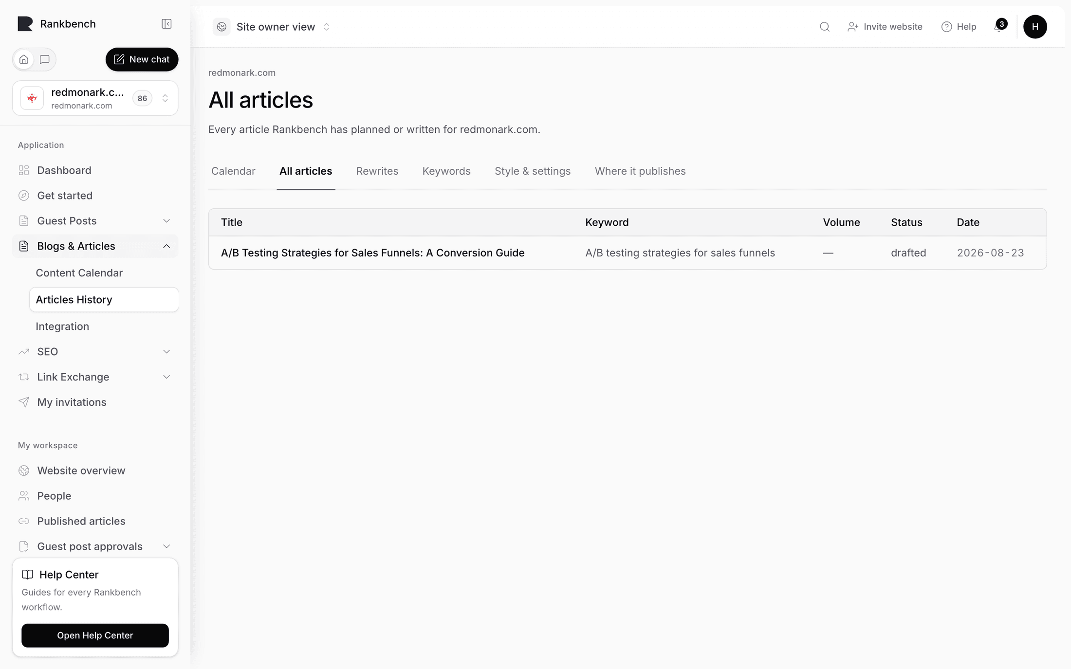Switch to the Rewrites tab

377,171
